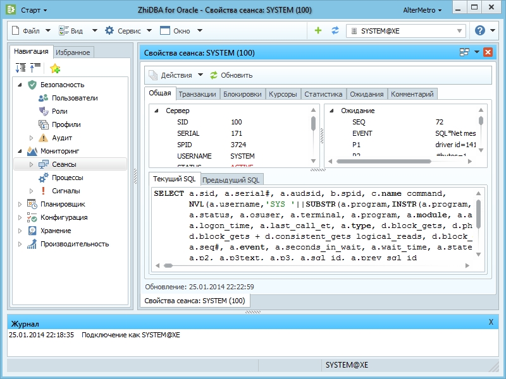Expand the Аудит tree node
The height and width of the screenshot is (379, 506).
pos(31,138)
